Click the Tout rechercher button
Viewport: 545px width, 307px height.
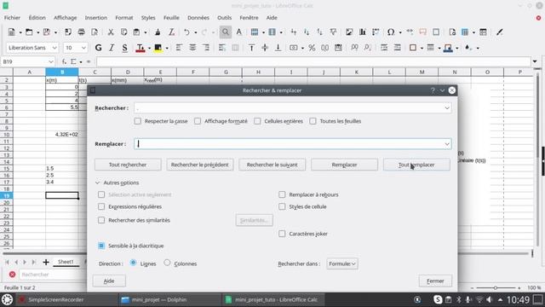(x=128, y=165)
